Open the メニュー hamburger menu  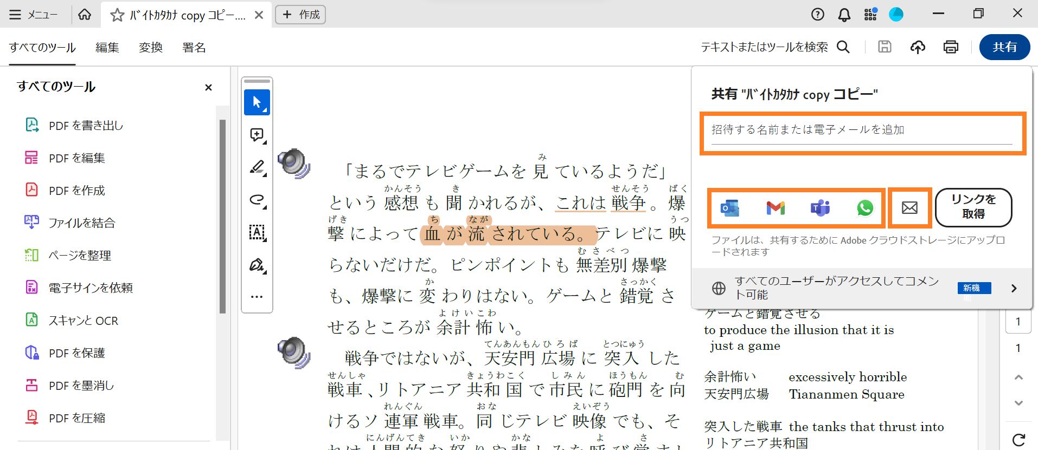33,15
